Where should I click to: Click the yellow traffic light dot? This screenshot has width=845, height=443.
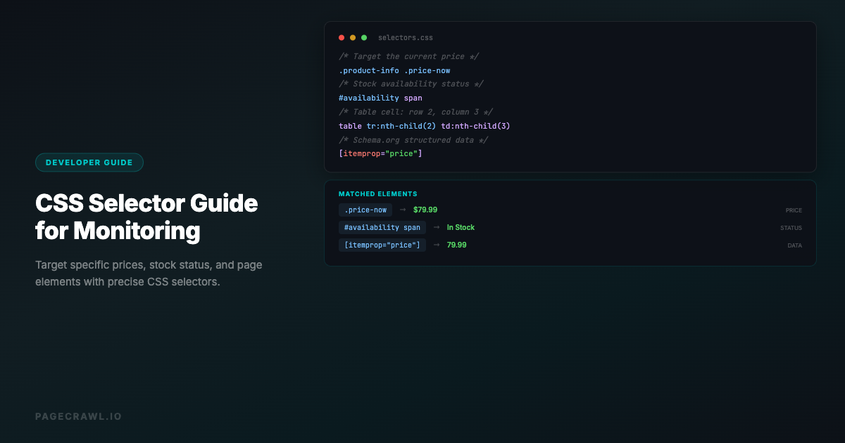(353, 37)
